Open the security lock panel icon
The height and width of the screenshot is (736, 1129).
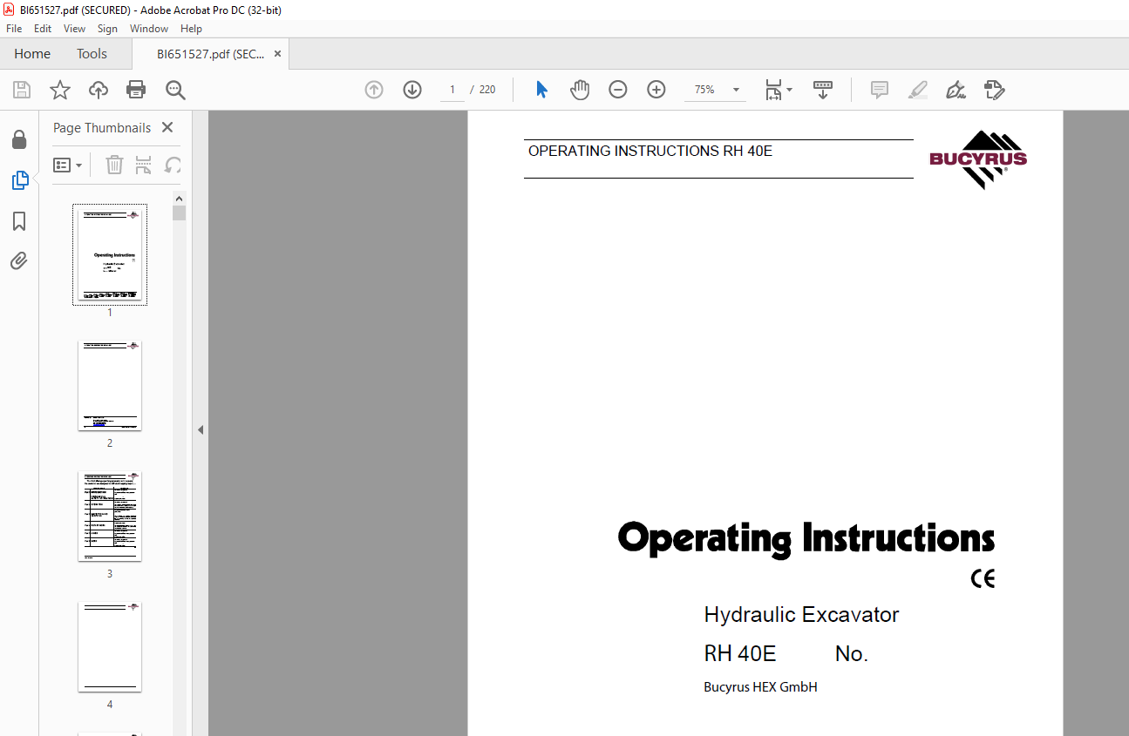tap(19, 139)
